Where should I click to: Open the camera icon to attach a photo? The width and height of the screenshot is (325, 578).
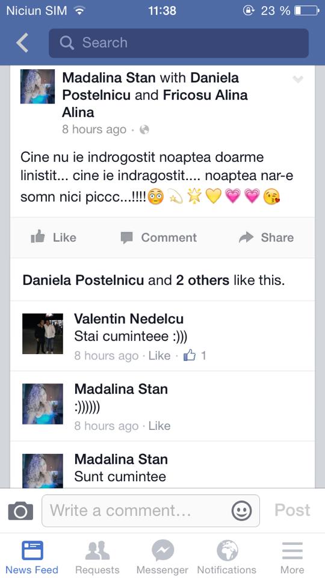click(20, 511)
